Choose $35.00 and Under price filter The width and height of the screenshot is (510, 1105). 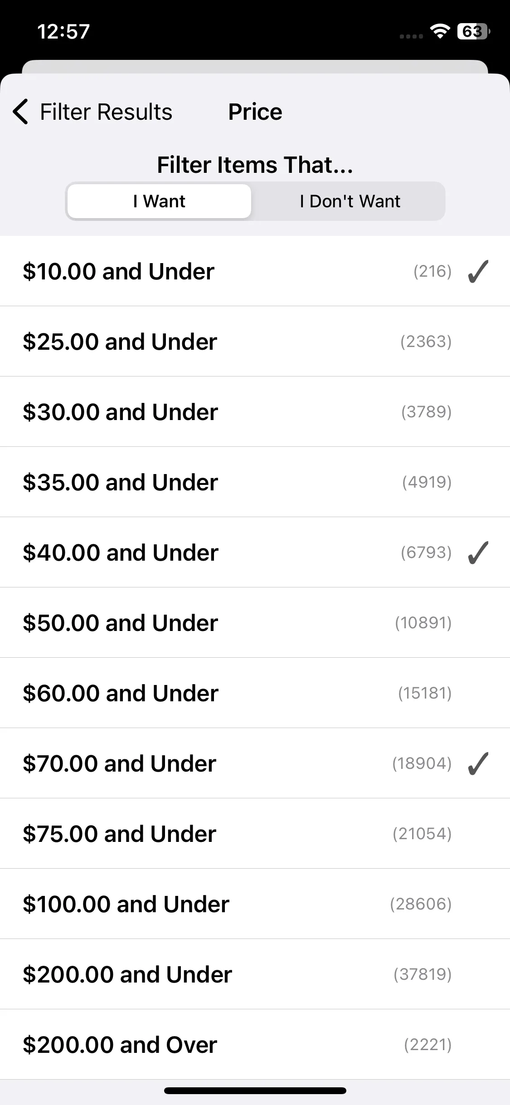coord(255,482)
